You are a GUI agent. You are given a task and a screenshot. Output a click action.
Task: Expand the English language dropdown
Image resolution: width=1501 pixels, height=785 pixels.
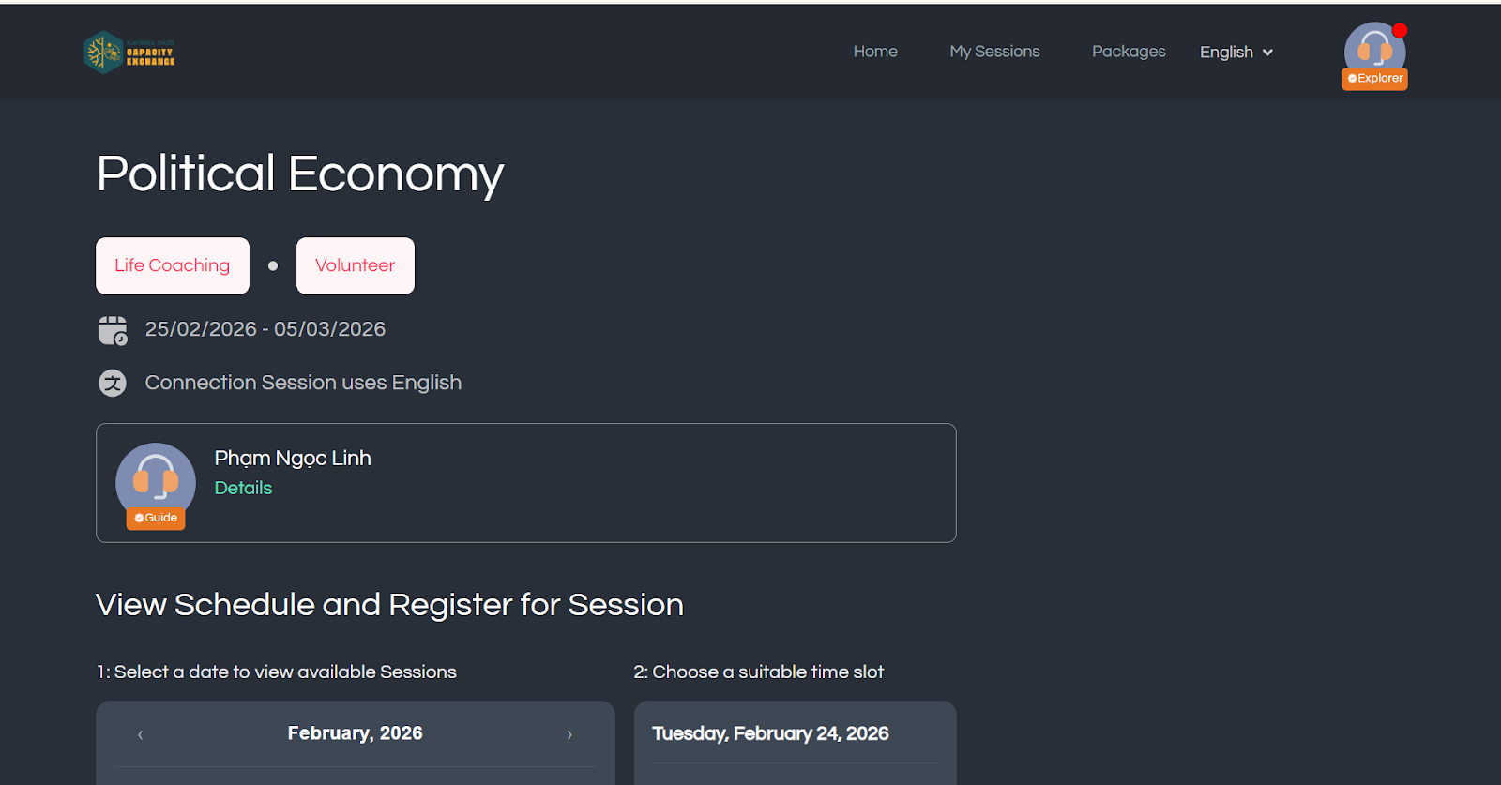click(1226, 53)
